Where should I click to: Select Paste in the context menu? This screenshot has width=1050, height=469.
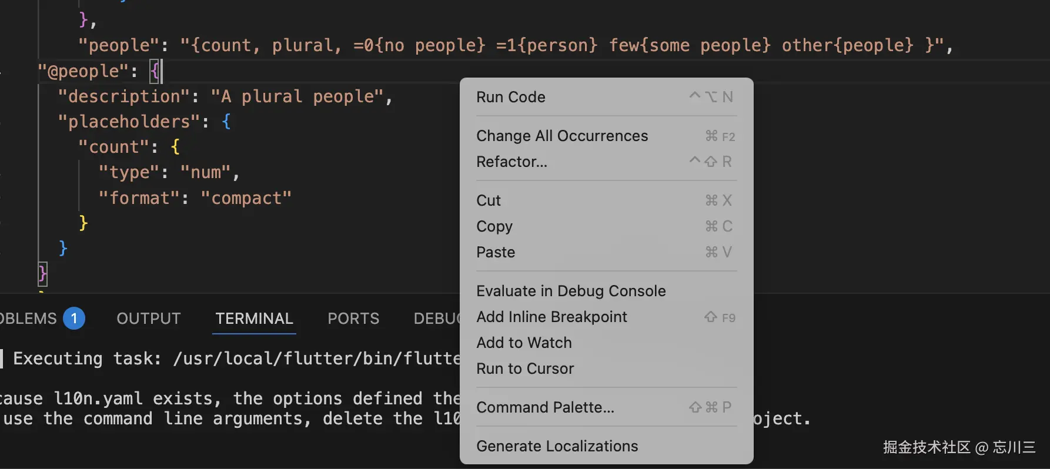(x=496, y=252)
